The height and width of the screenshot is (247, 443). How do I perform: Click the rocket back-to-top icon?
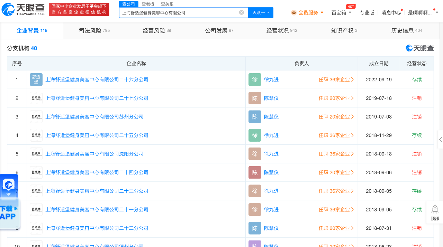click(x=435, y=209)
